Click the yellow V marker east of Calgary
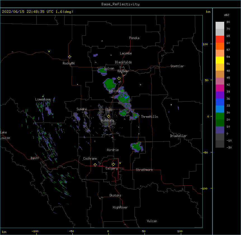 click(x=120, y=163)
